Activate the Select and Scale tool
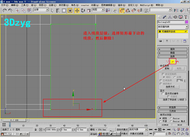The height and width of the screenshot is (137, 190). (89, 11)
